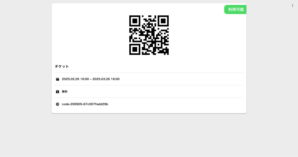Click the 無料 price label
This screenshot has height=157, width=298.
(65, 92)
